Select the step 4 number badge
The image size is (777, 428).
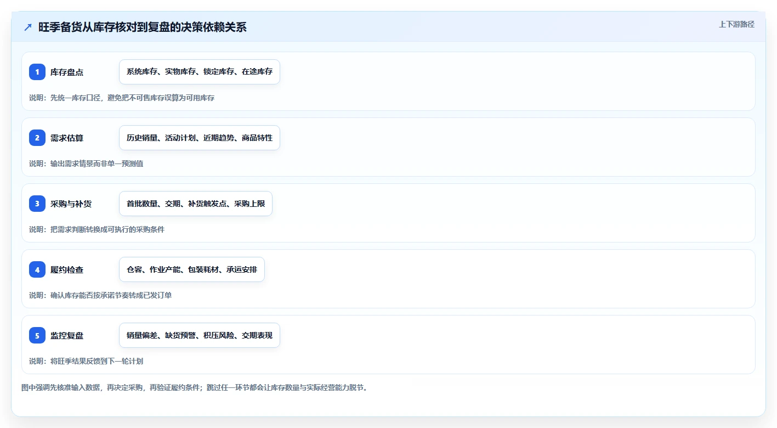pos(37,269)
